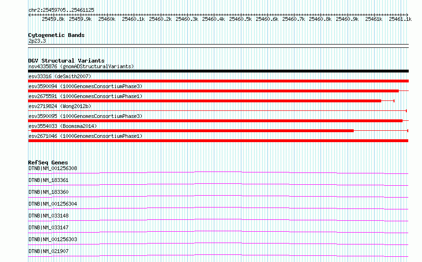
Task: Open esv3590095 1000GenomesConsortiumPhase3 label
Action: tap(85, 116)
